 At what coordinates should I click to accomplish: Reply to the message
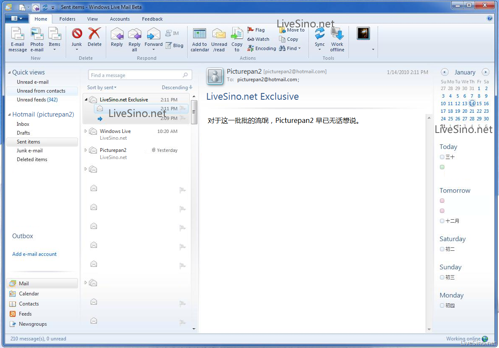tap(117, 37)
